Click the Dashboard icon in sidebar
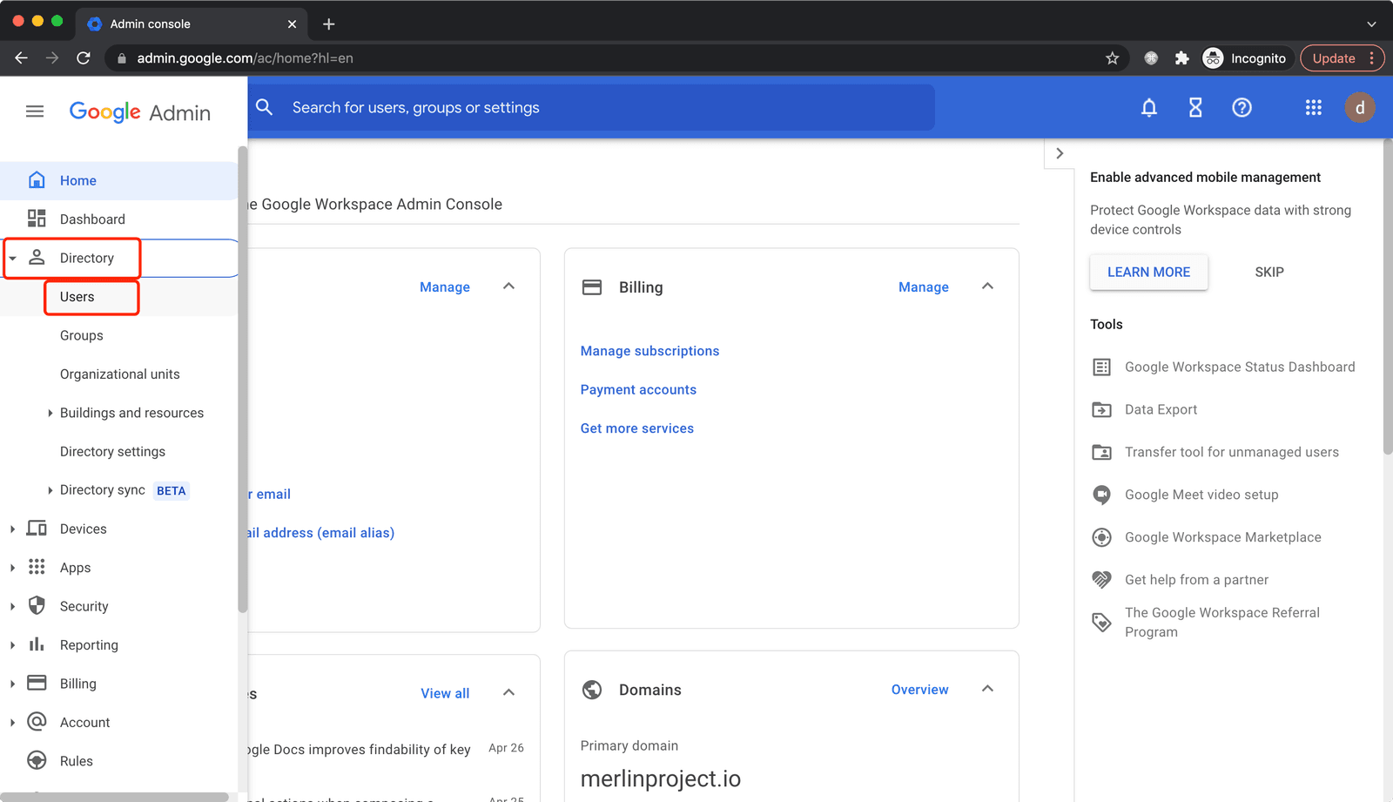This screenshot has height=802, width=1393. pos(37,219)
